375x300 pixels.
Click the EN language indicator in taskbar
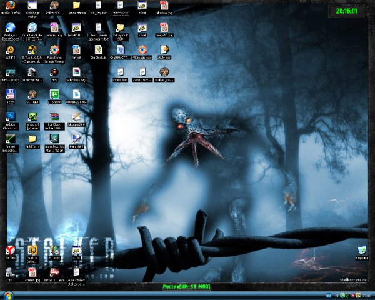[x=329, y=296]
